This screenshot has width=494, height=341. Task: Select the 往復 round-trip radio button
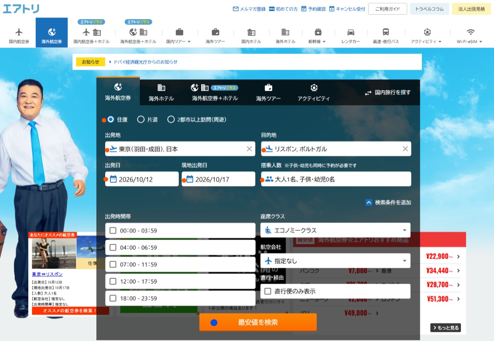click(x=111, y=119)
